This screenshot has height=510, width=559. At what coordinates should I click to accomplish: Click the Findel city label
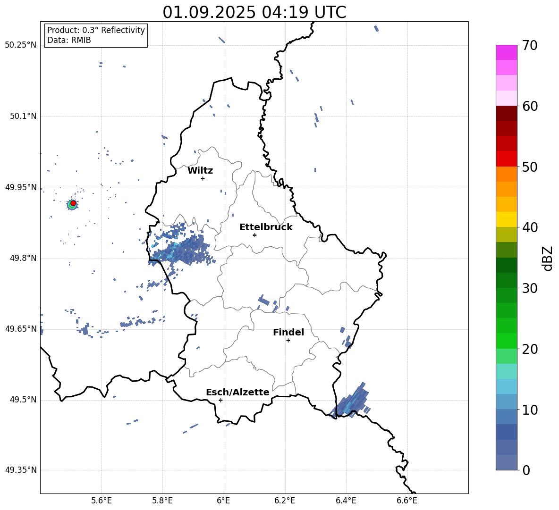coord(288,332)
